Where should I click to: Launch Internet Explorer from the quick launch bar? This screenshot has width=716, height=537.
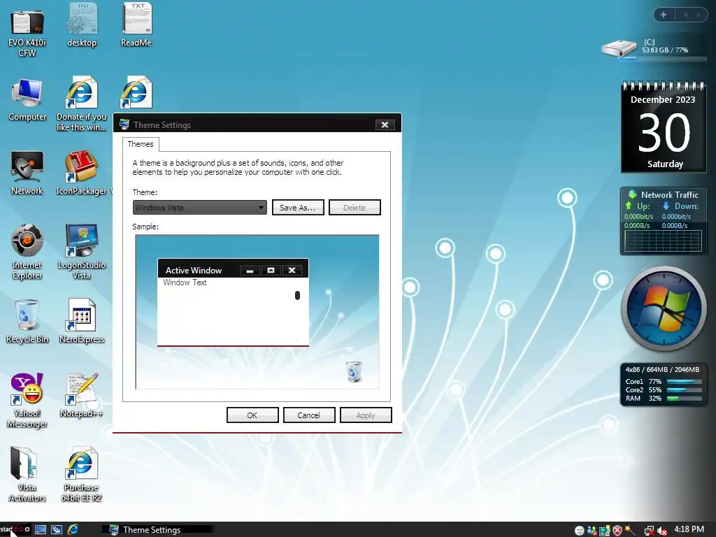73,530
